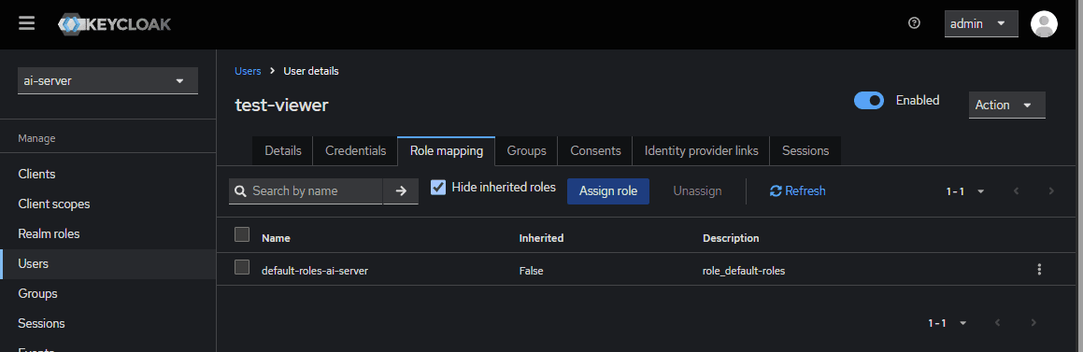Check the default-roles-ai-server row checkbox

[x=242, y=267]
